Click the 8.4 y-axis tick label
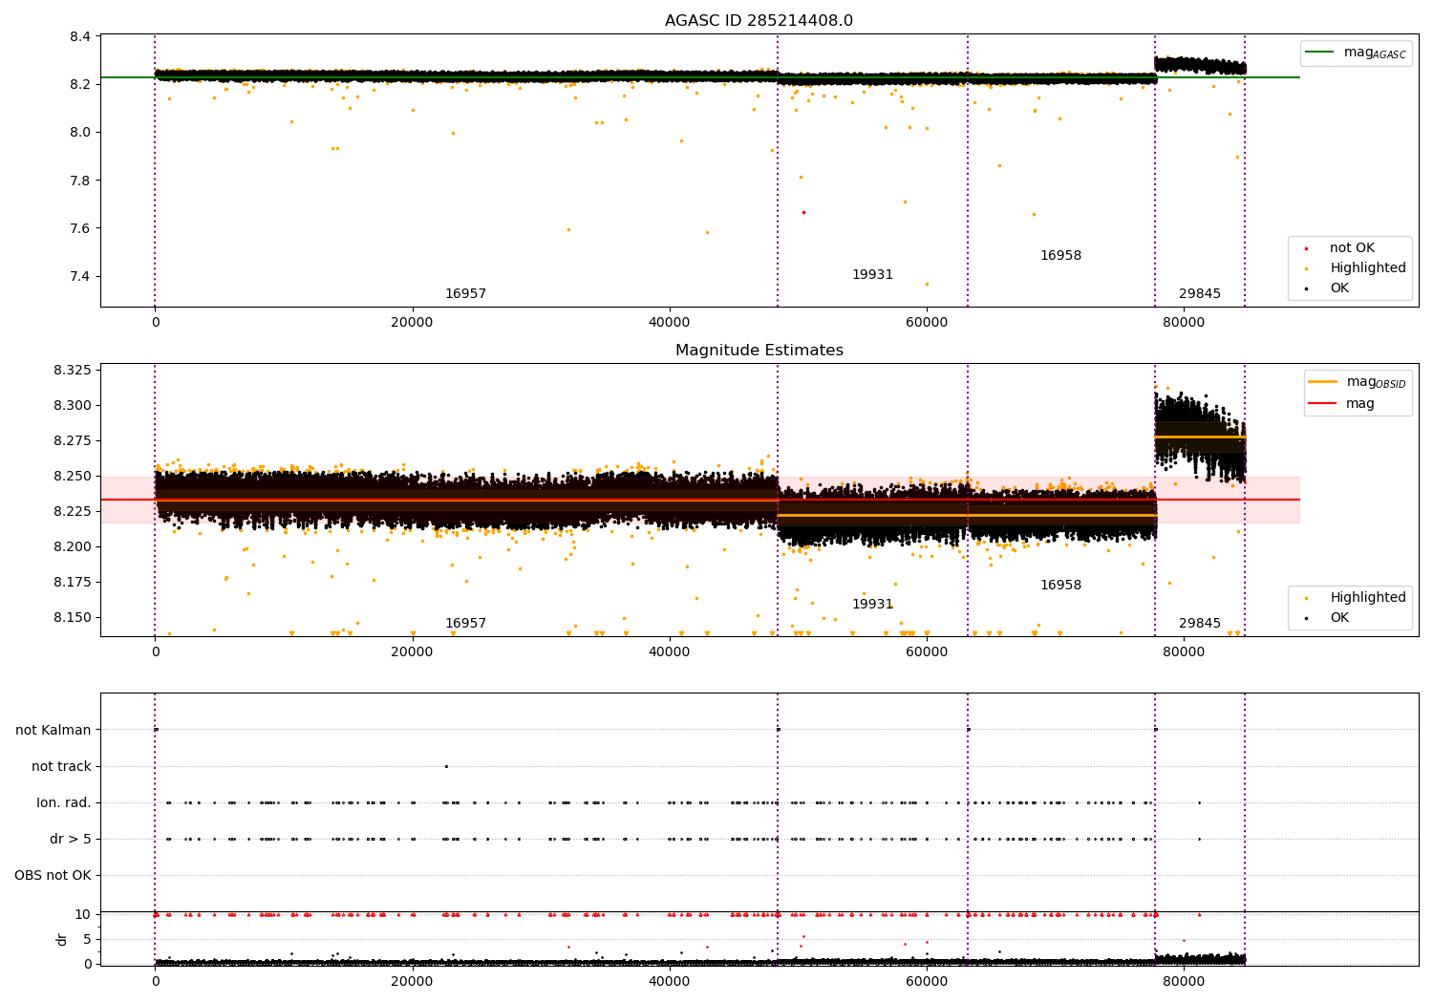1433x1003 pixels. pos(80,37)
